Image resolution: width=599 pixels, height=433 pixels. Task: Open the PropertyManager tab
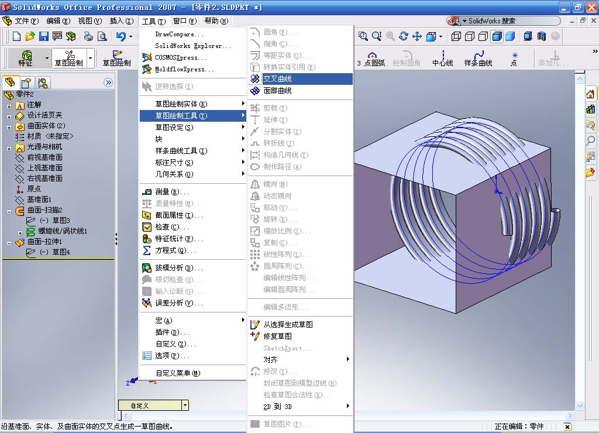coord(26,83)
